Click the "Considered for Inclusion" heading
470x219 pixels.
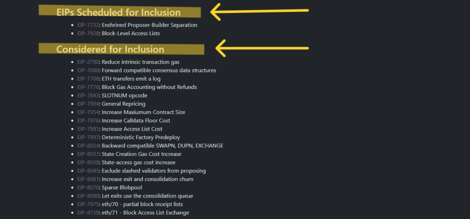pyautogui.click(x=110, y=49)
